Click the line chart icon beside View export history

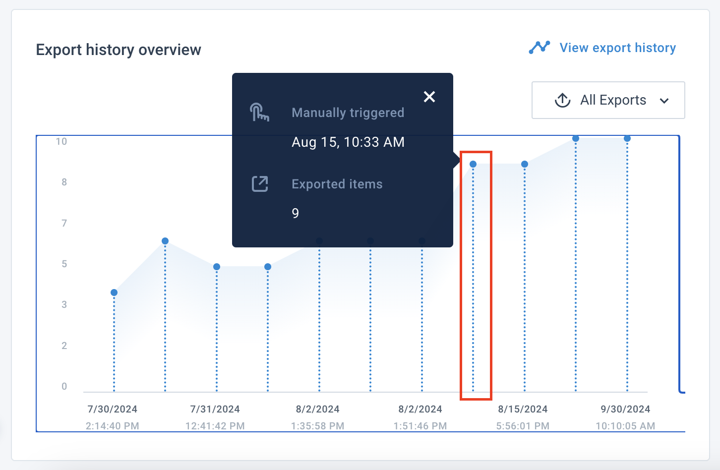pyautogui.click(x=540, y=48)
